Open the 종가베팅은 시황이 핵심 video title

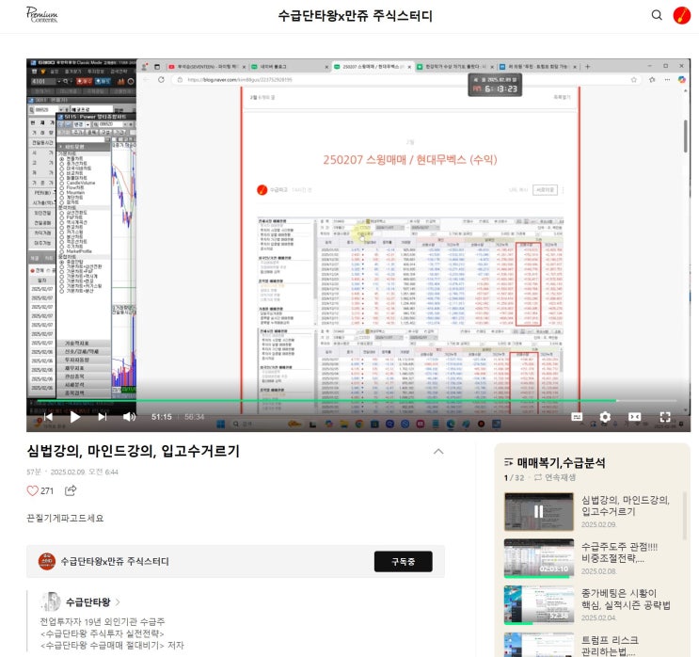(626, 599)
